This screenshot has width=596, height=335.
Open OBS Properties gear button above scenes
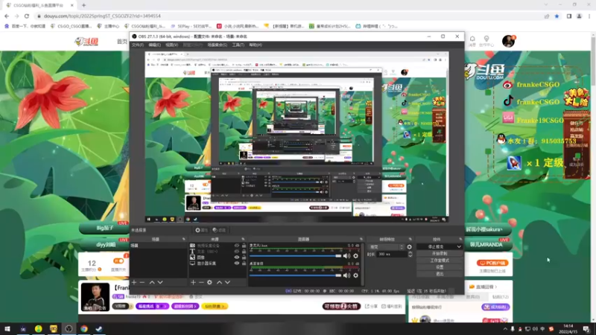tap(201, 230)
